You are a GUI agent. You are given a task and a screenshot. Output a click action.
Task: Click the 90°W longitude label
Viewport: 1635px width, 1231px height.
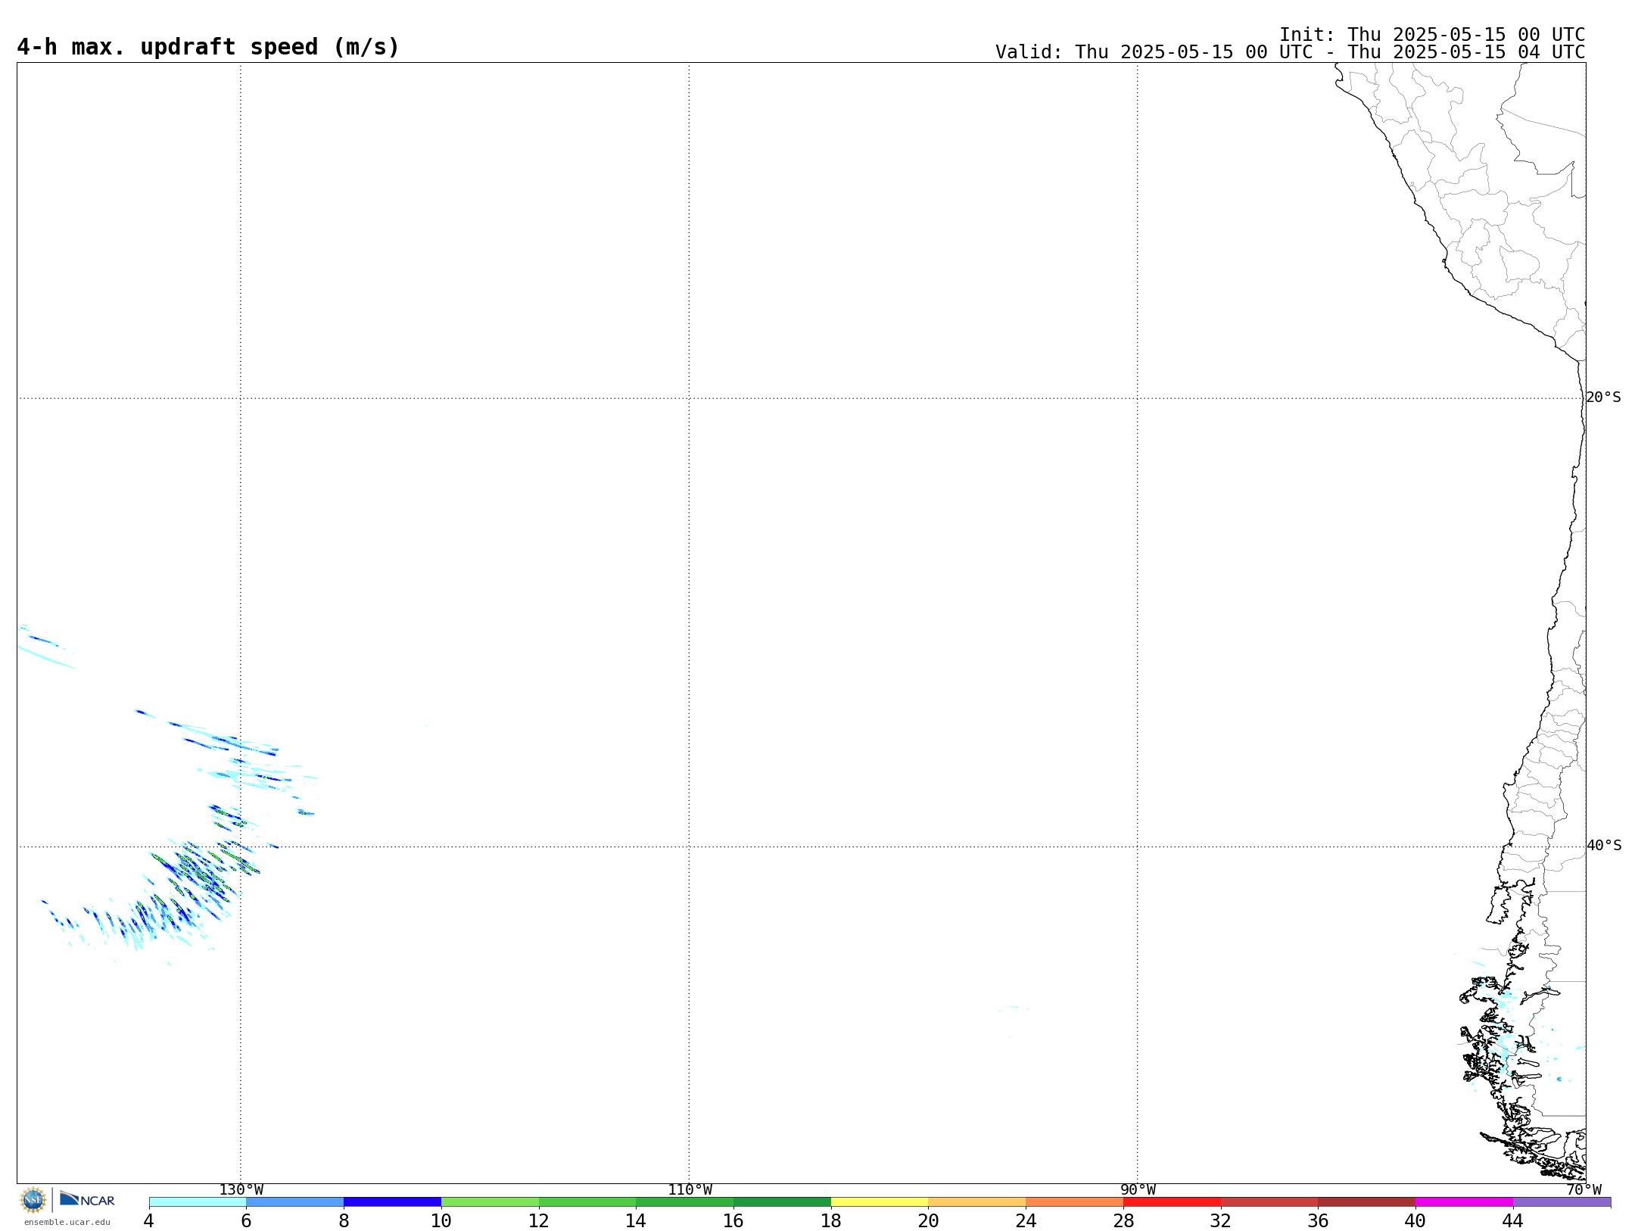1138,1190
